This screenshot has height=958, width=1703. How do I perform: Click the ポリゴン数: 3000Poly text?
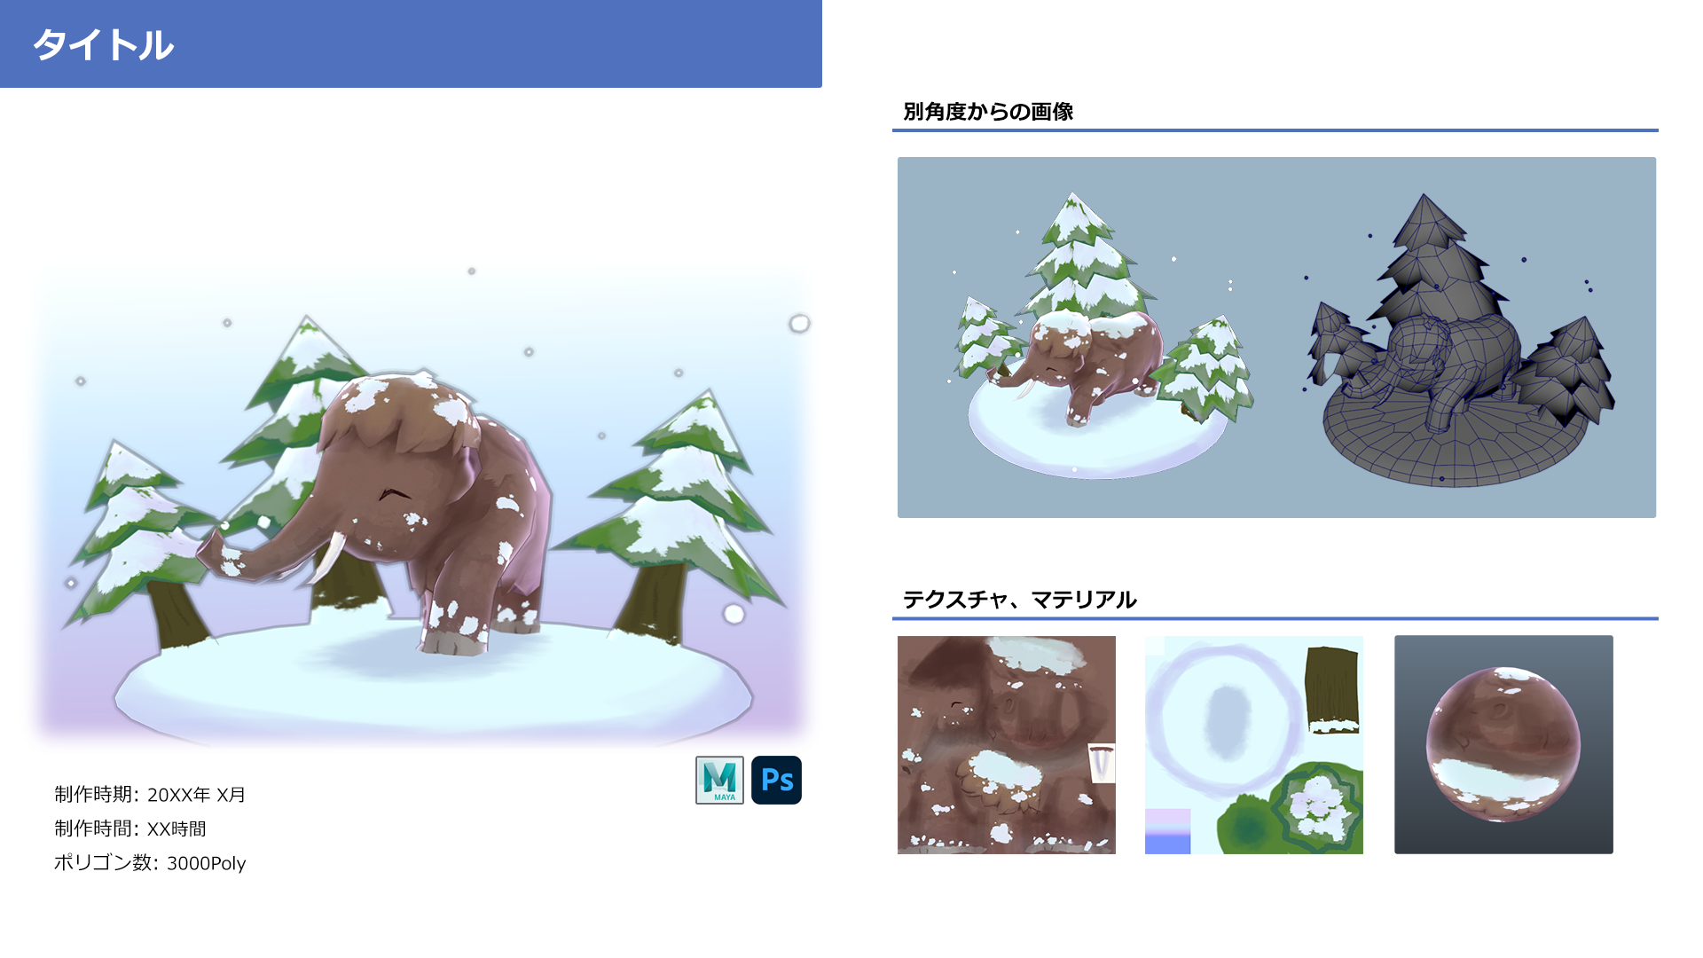[150, 863]
